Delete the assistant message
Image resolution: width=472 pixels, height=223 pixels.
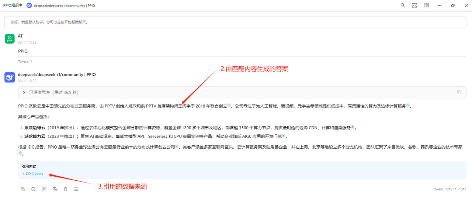click(66, 189)
